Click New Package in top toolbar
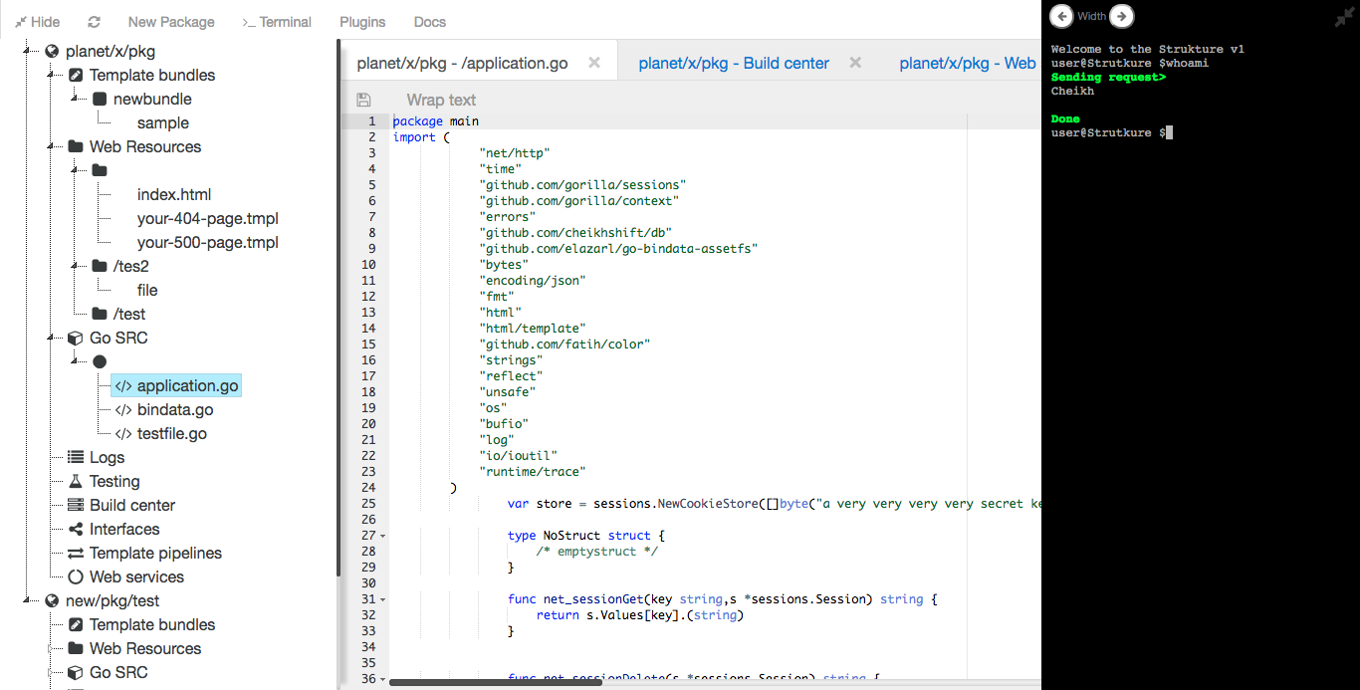The image size is (1360, 690). [x=171, y=22]
